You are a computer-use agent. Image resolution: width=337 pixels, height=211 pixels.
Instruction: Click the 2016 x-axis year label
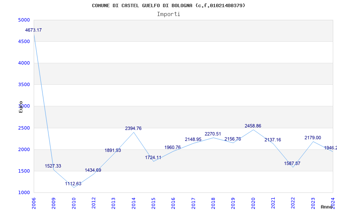click(174, 203)
